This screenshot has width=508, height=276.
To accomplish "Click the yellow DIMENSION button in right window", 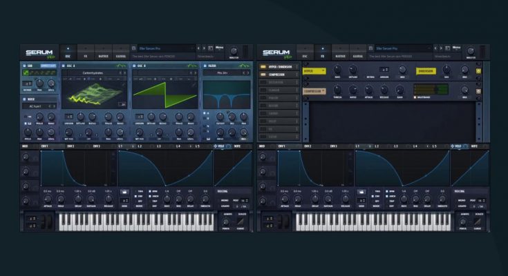I will point(426,71).
